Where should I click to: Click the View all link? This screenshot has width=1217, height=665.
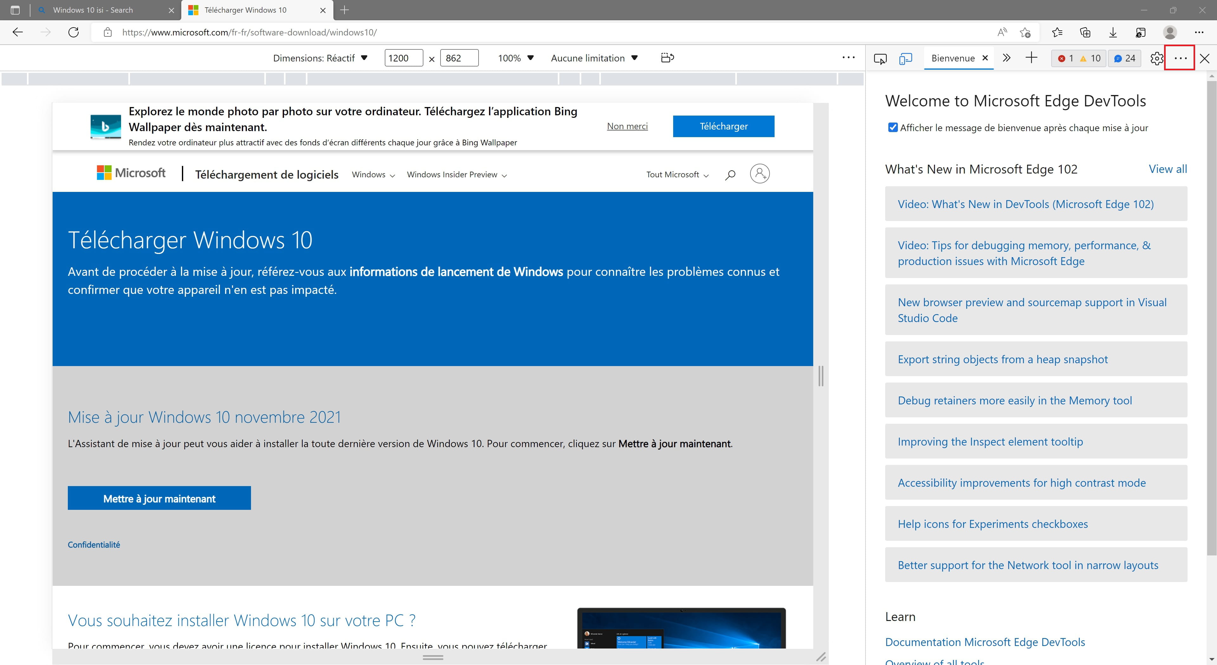1167,169
